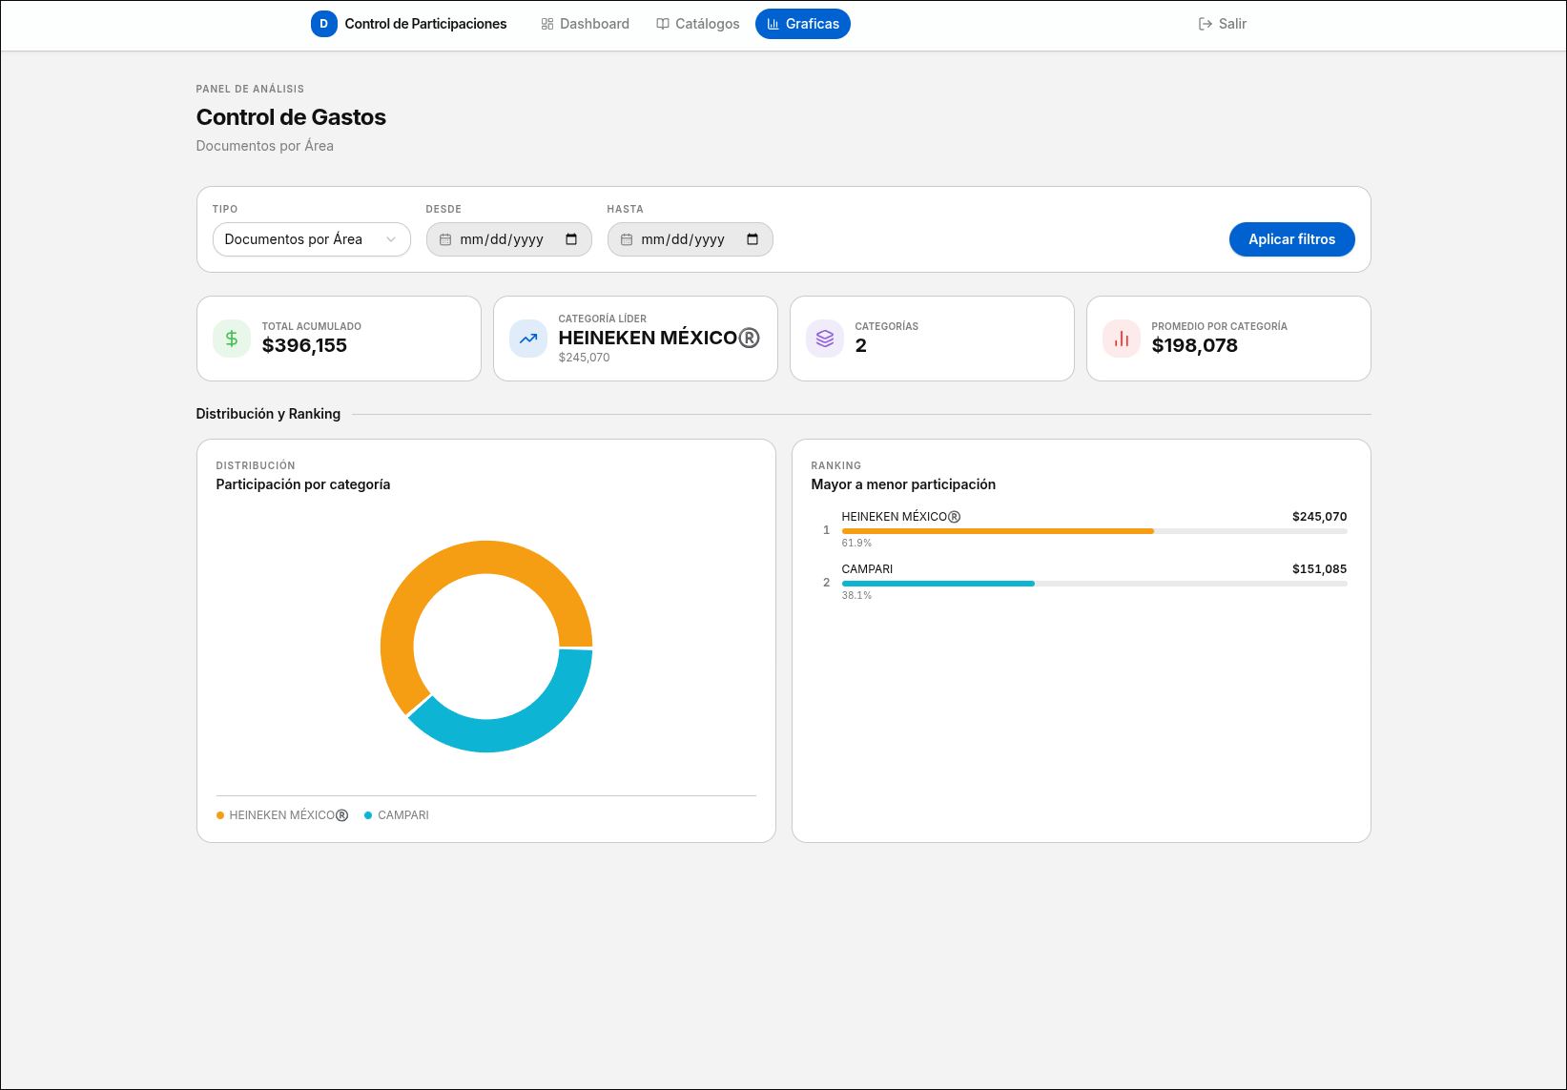
Task: Click the blue D logo badge
Action: tap(324, 24)
